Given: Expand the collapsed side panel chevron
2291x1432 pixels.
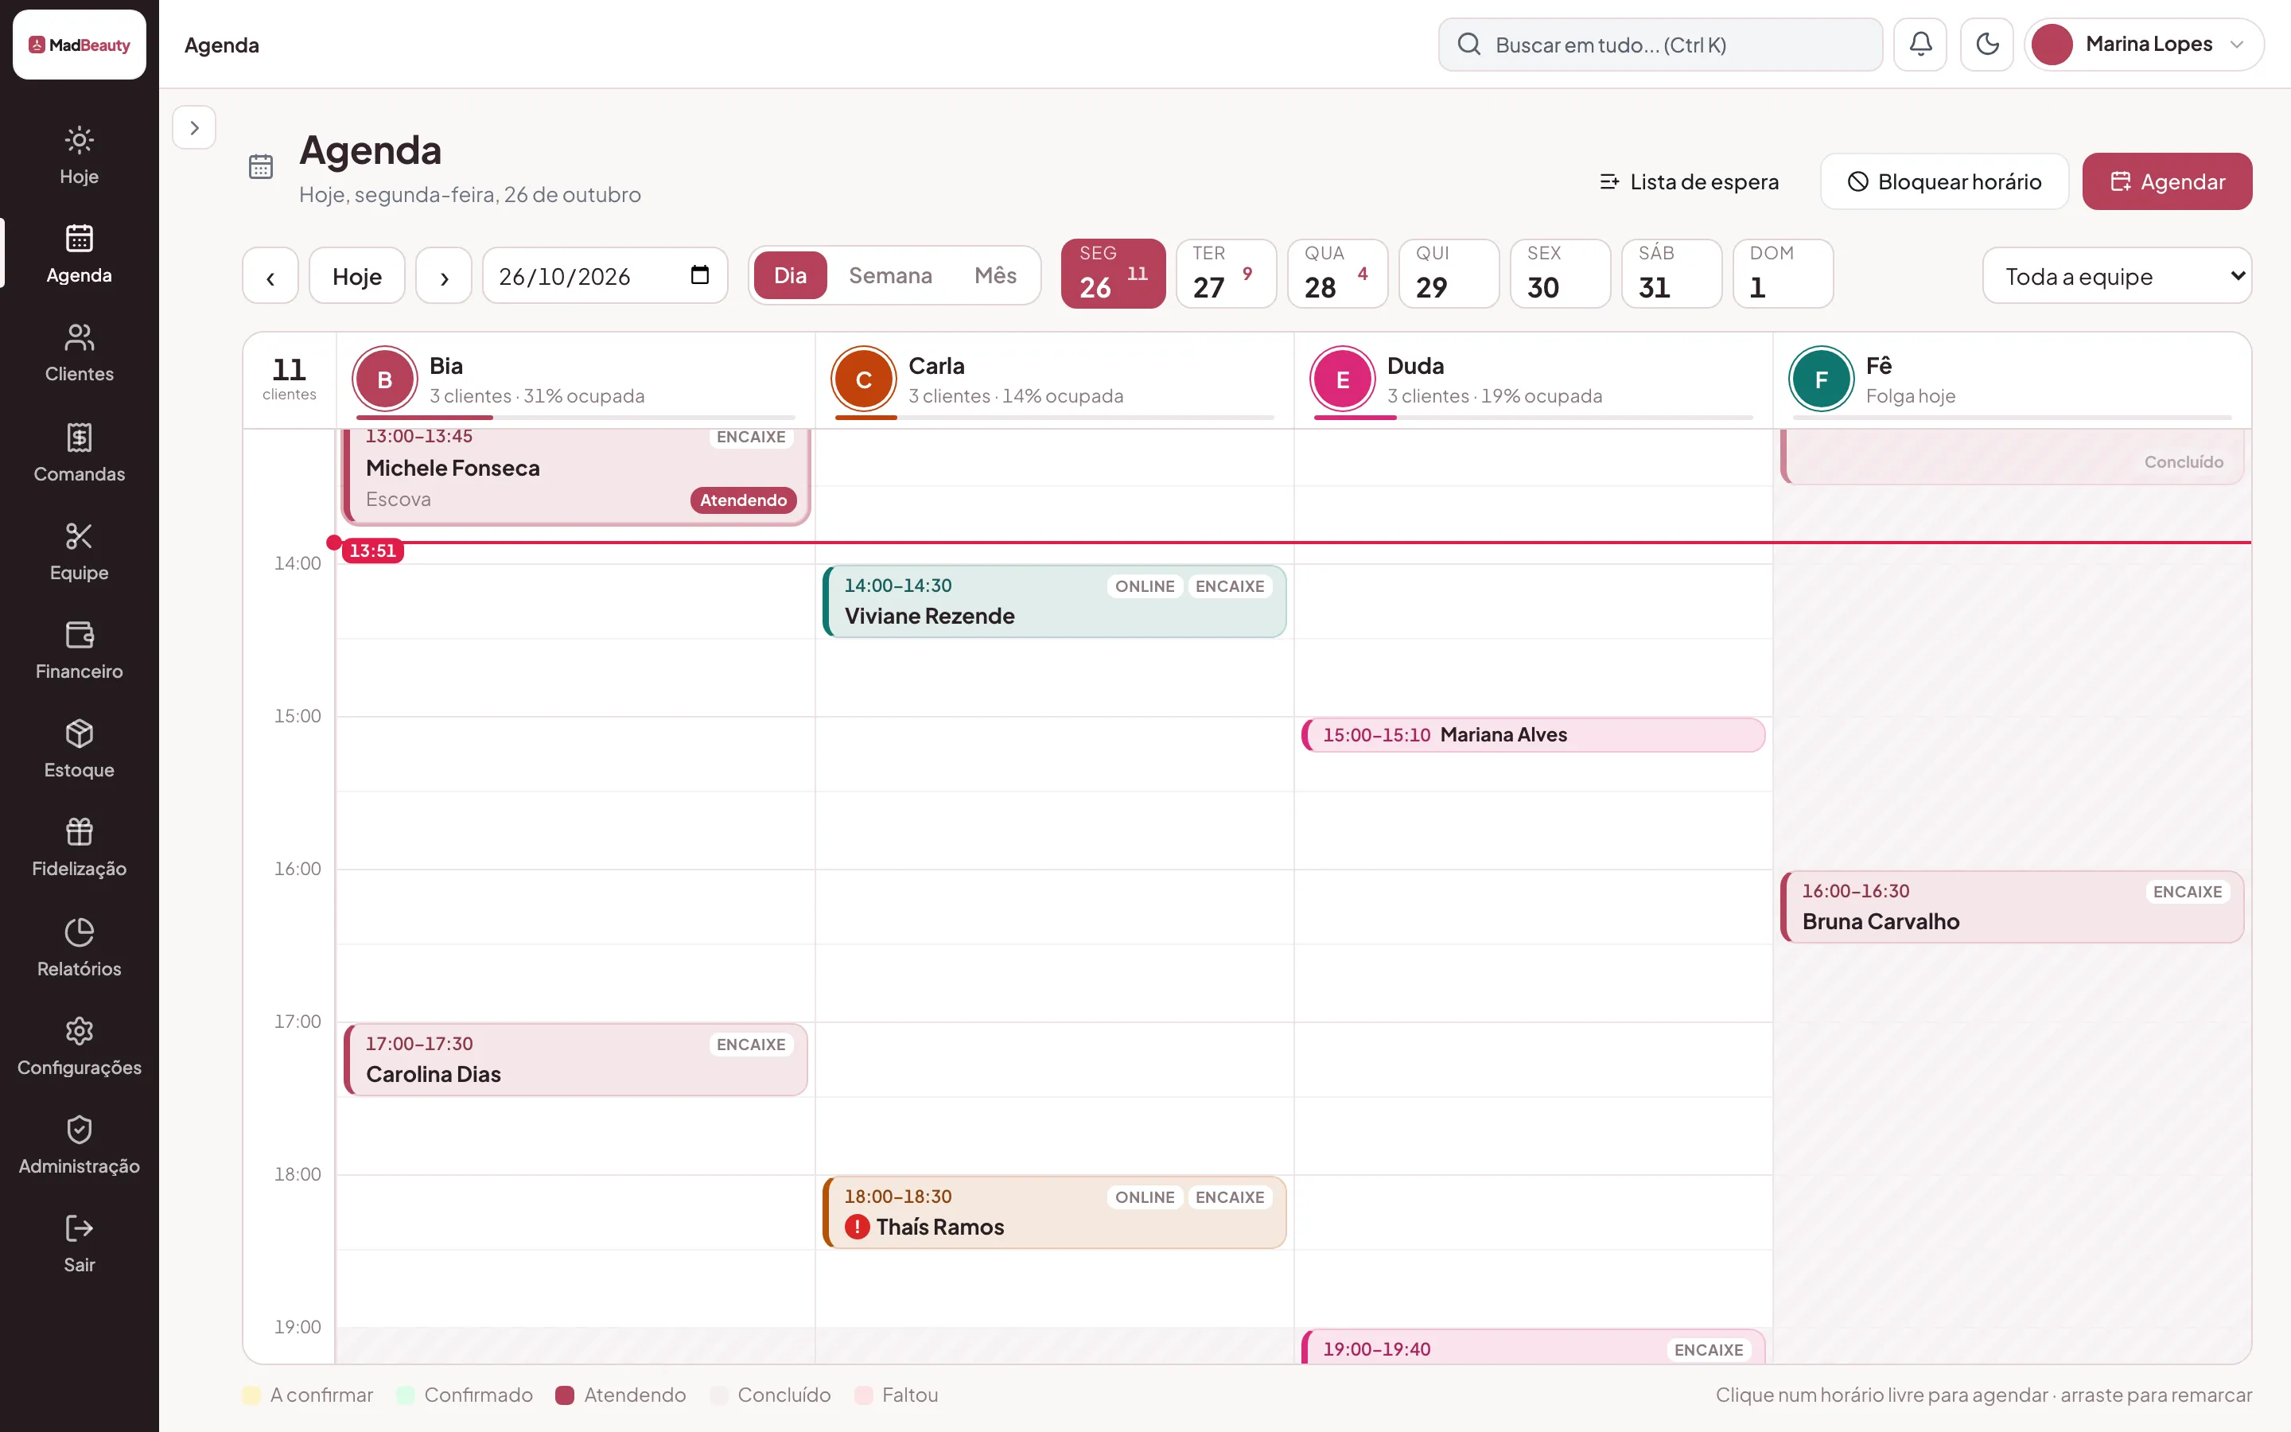Looking at the screenshot, I should click(194, 128).
